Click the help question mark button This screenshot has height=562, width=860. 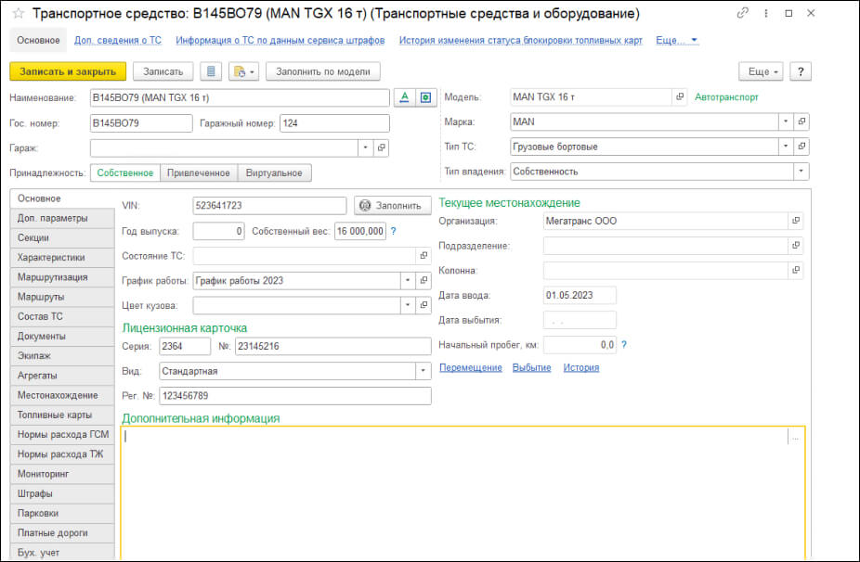click(x=801, y=71)
